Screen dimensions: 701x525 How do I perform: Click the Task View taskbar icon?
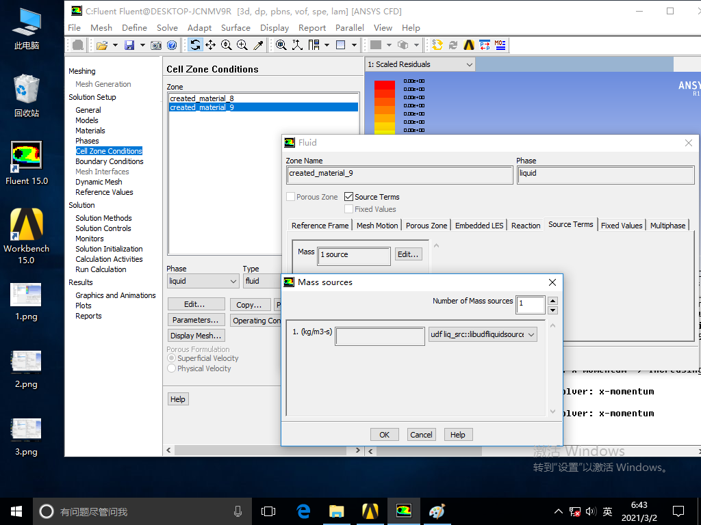[268, 511]
